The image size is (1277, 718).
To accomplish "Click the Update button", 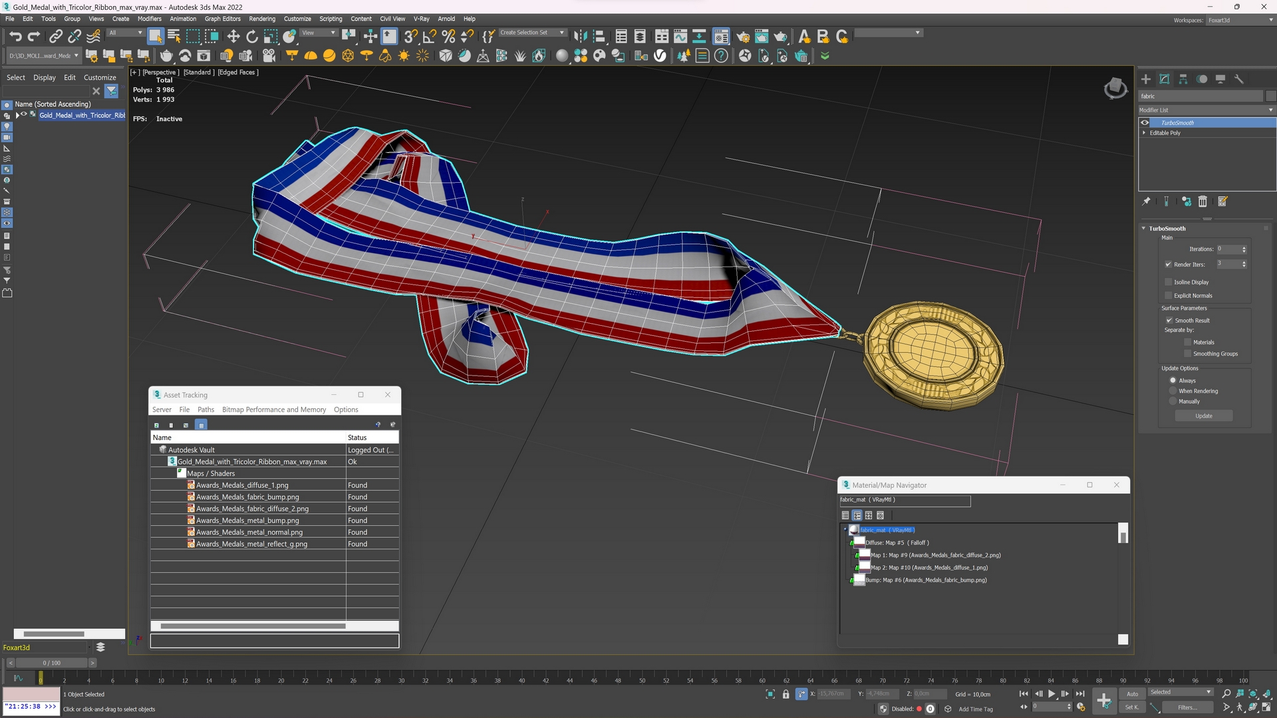I will [1203, 416].
